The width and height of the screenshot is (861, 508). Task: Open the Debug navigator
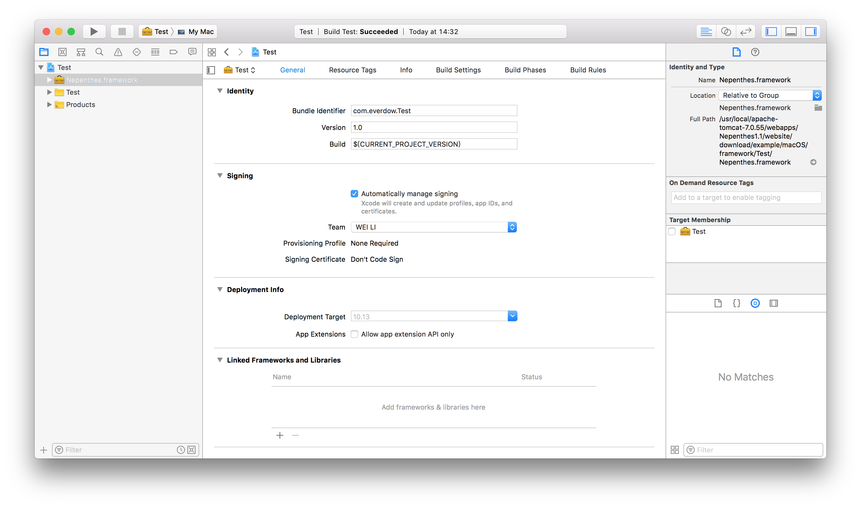click(155, 52)
